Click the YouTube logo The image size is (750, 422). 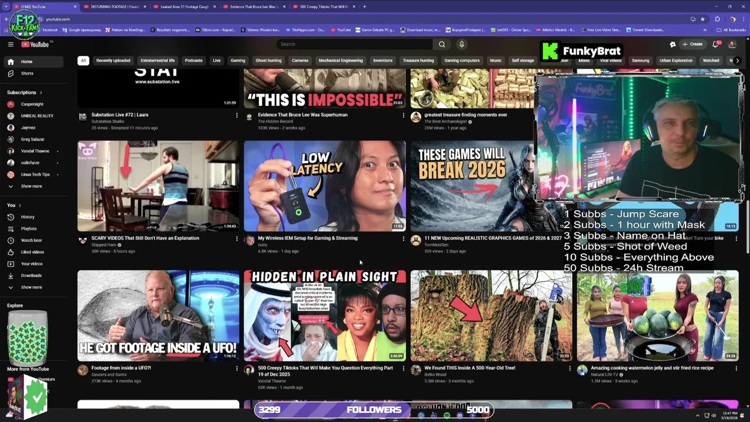click(x=35, y=44)
